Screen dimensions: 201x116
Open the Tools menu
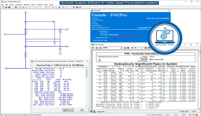tap(33, 5)
